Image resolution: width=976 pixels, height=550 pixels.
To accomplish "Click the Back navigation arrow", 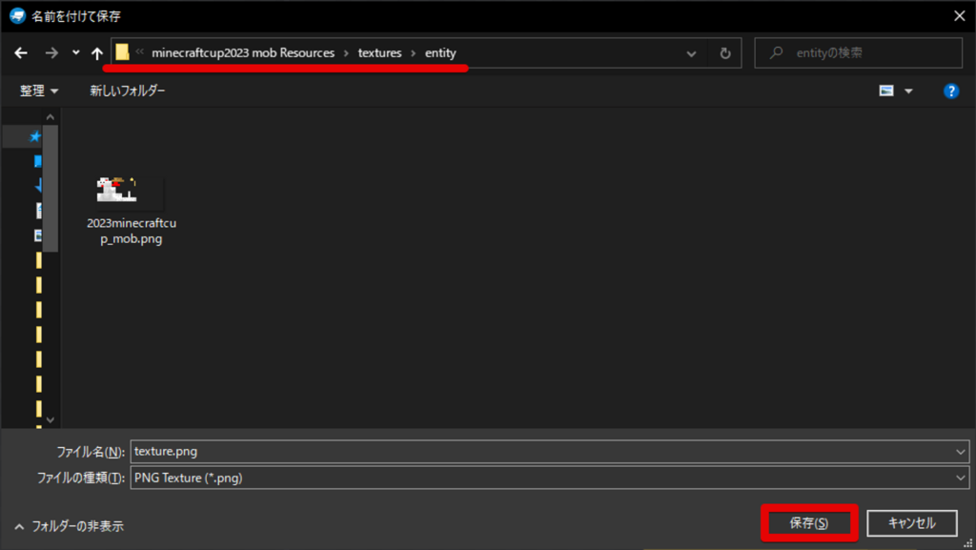I will tap(21, 53).
